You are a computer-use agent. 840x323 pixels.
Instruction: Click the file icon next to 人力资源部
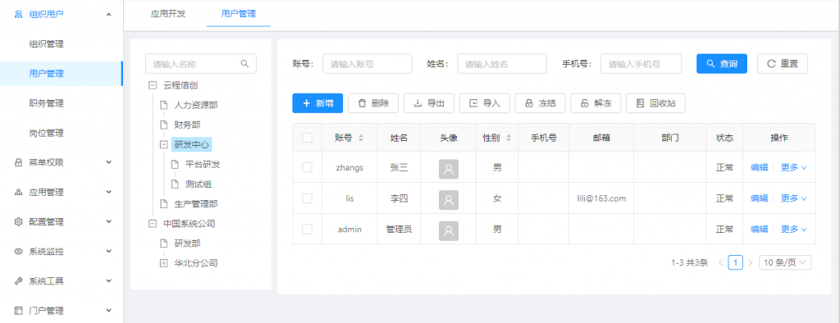(164, 105)
